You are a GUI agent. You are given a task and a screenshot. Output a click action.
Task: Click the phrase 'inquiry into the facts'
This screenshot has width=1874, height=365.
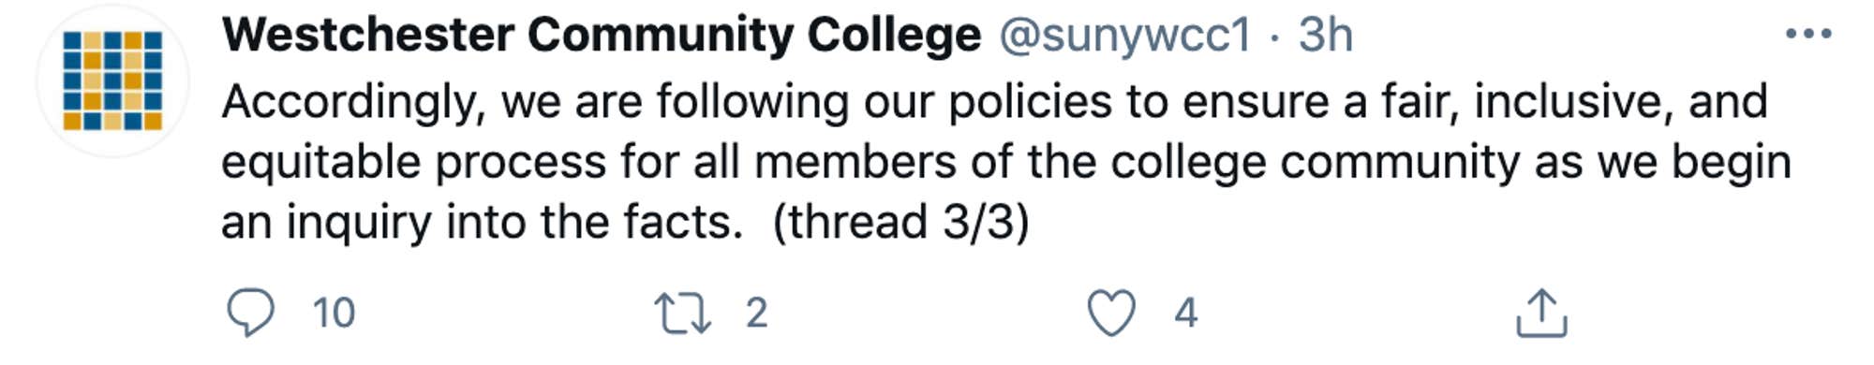514,223
